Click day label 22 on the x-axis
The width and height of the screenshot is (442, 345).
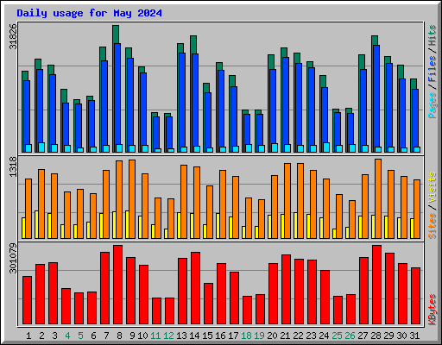298,336
